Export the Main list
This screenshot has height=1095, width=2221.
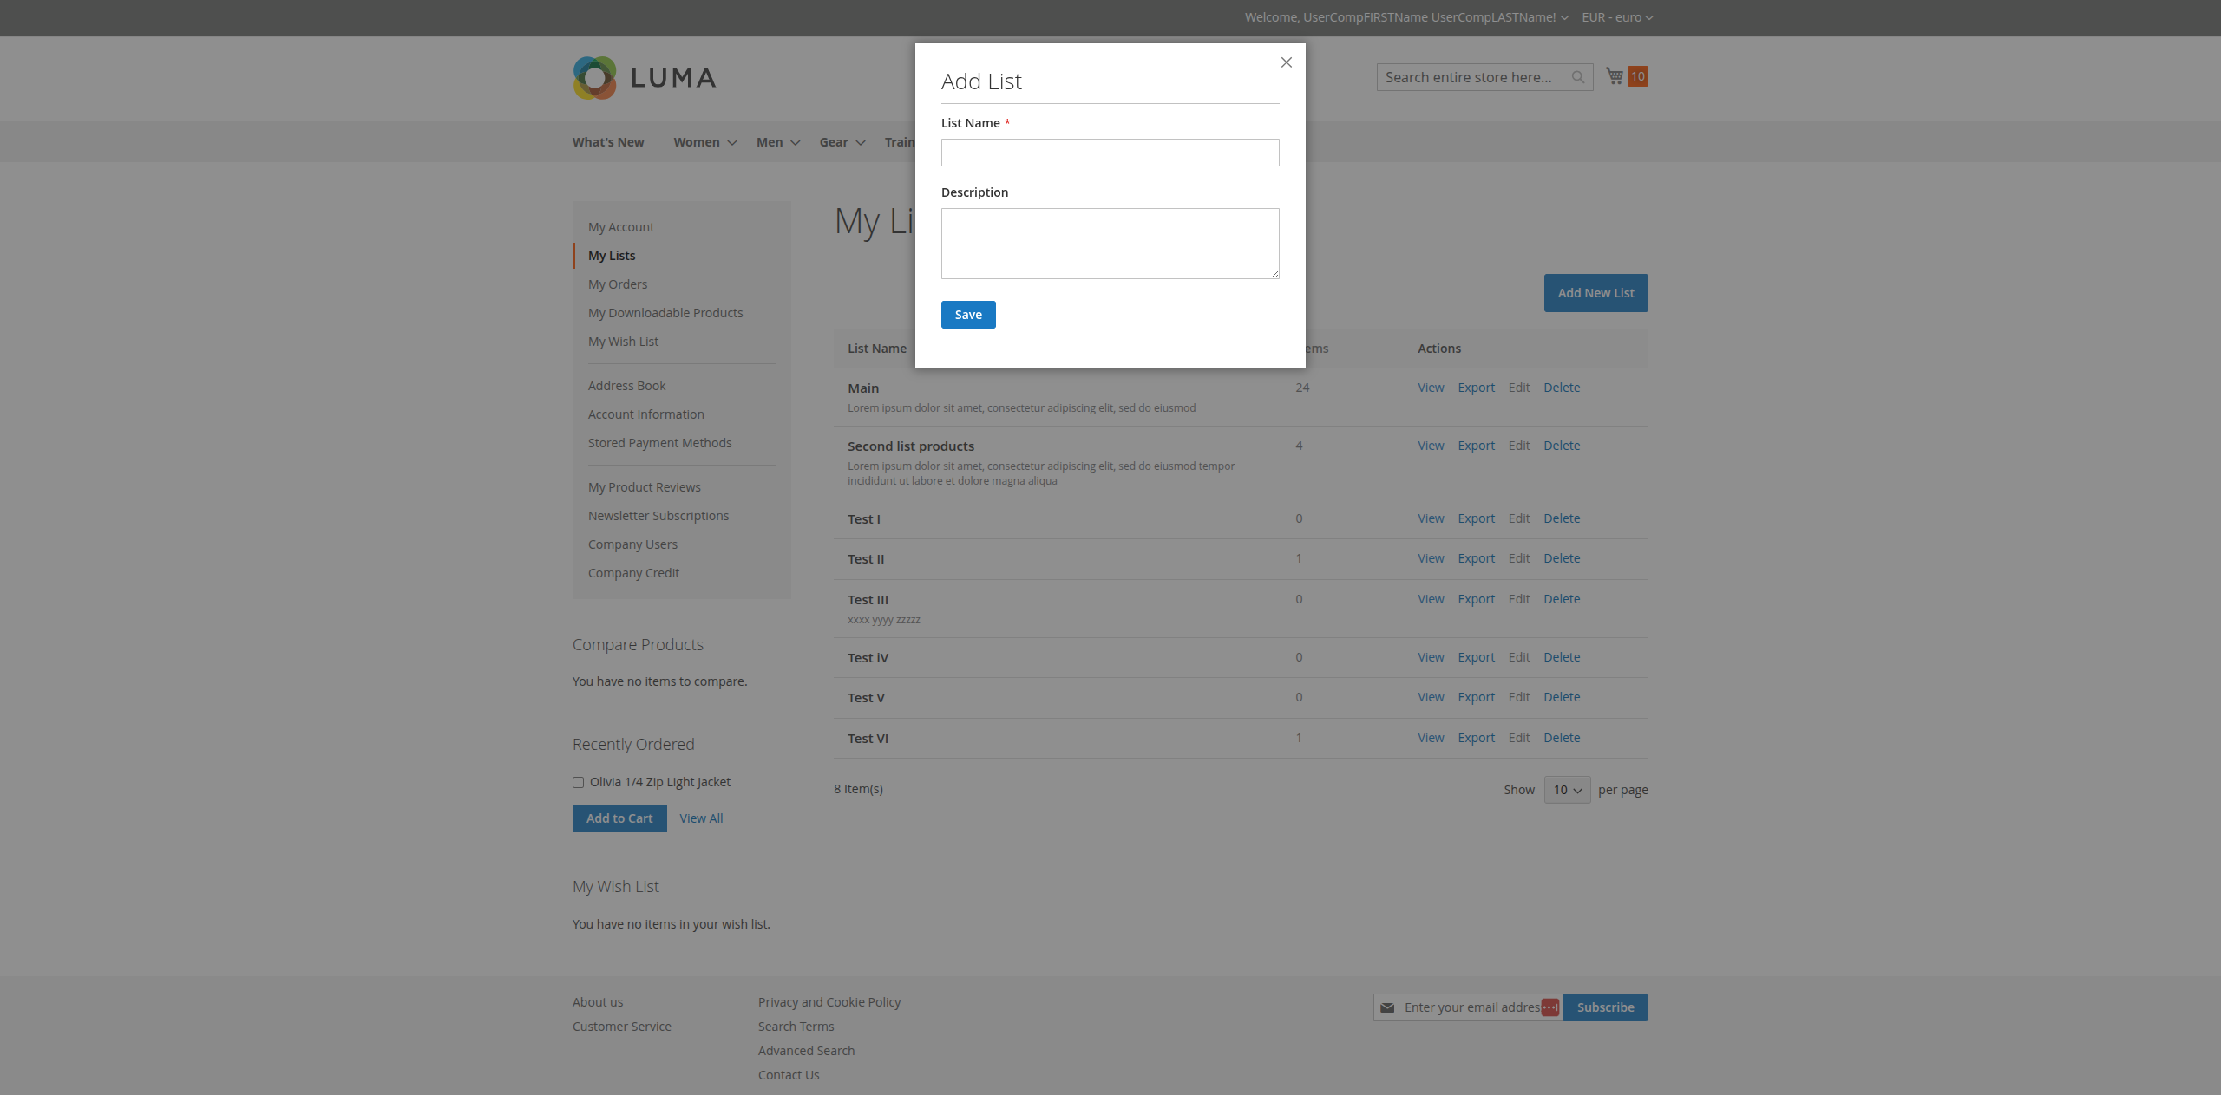point(1475,388)
